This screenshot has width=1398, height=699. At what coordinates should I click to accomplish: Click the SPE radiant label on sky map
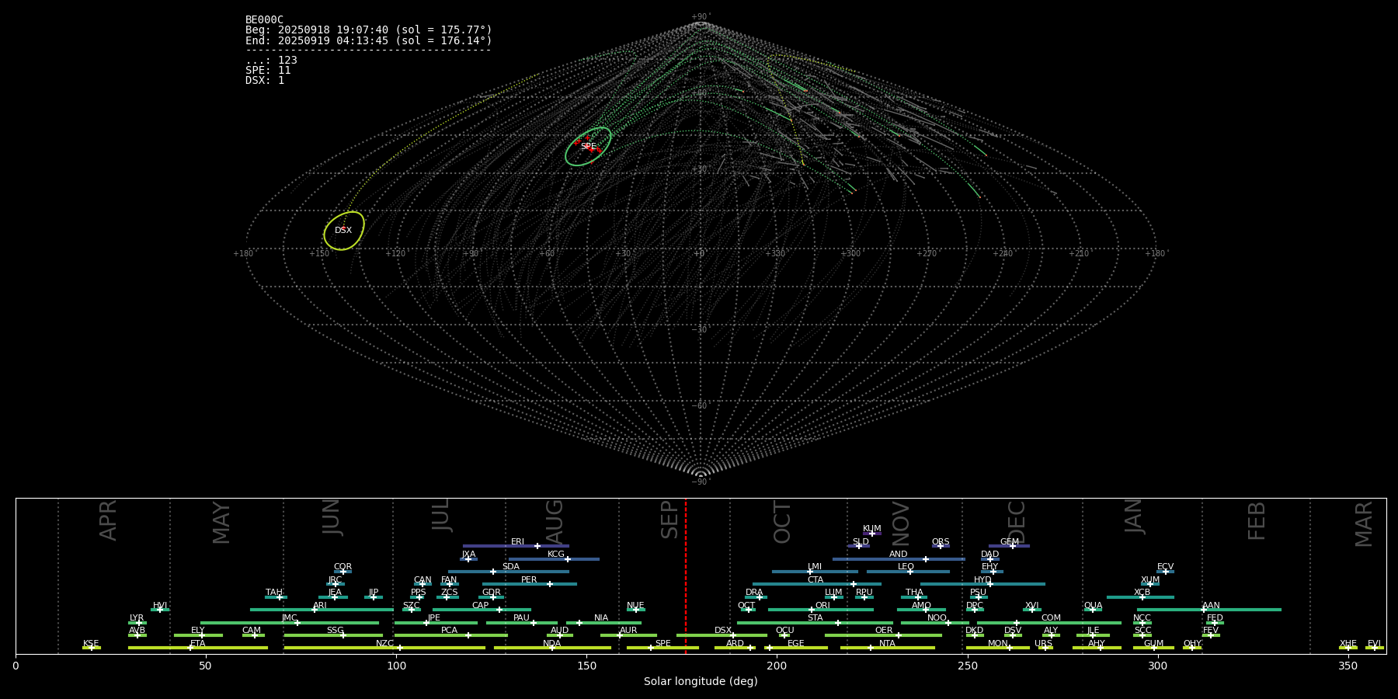coord(589,147)
